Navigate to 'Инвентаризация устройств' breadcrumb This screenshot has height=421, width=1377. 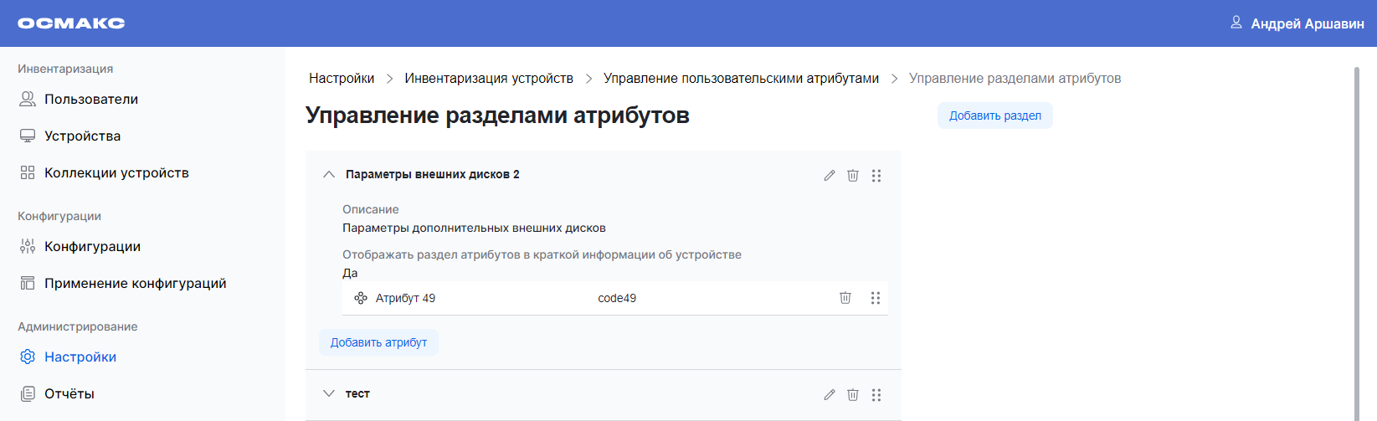489,79
